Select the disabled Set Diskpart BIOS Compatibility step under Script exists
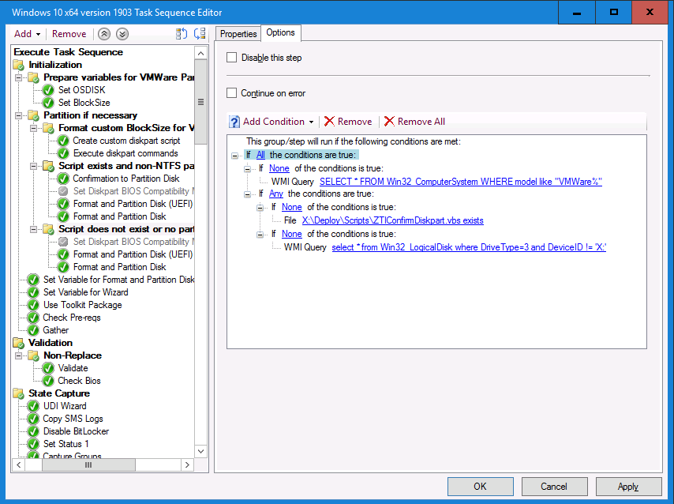 [x=133, y=191]
